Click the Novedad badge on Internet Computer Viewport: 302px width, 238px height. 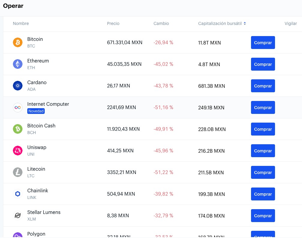[36, 111]
